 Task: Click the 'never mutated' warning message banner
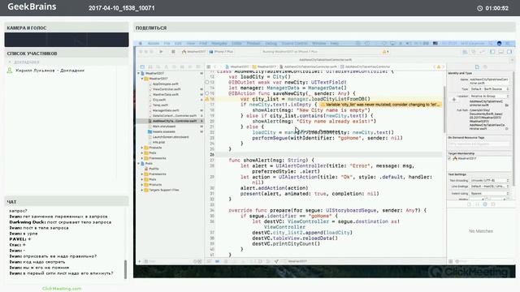[379, 105]
